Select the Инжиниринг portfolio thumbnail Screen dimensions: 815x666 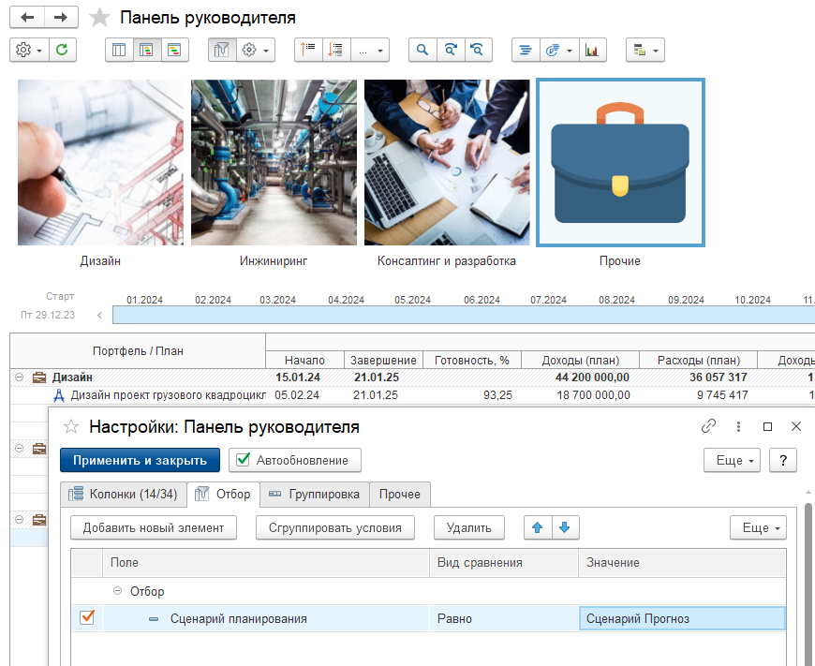(x=274, y=164)
